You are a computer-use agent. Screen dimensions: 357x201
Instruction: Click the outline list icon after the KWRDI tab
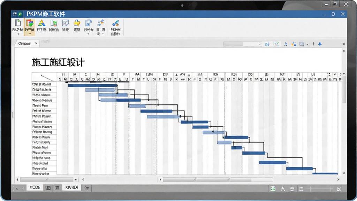click(x=87, y=188)
